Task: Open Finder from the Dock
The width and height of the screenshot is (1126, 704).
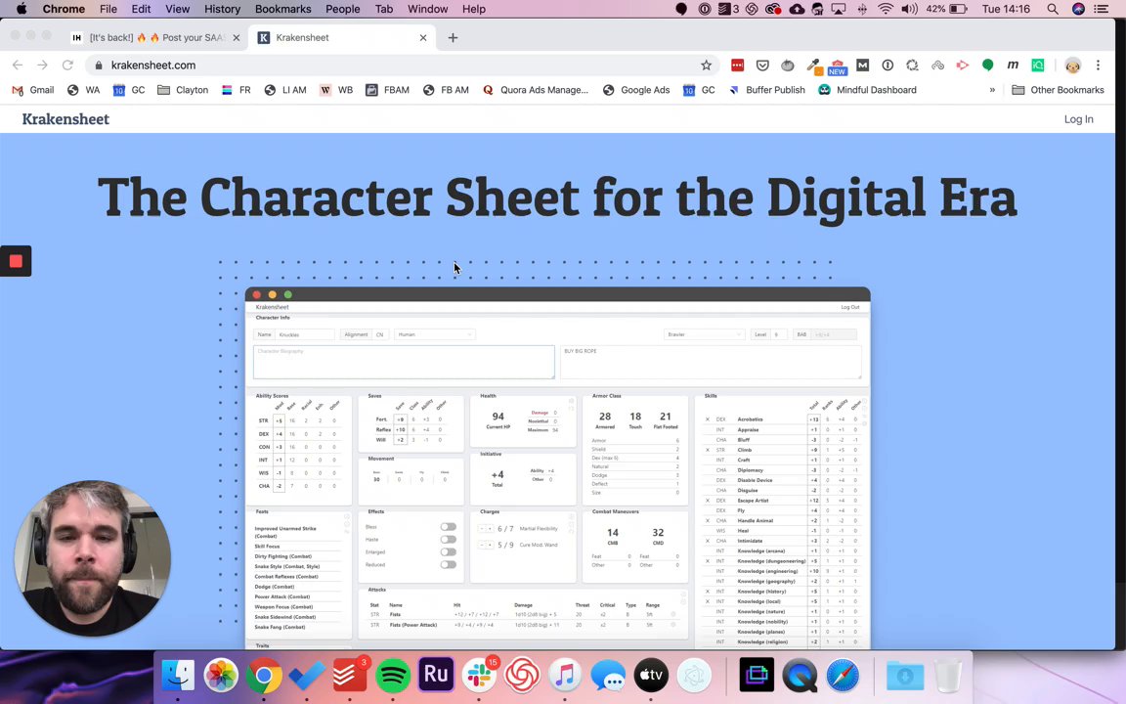Action: coord(177,676)
